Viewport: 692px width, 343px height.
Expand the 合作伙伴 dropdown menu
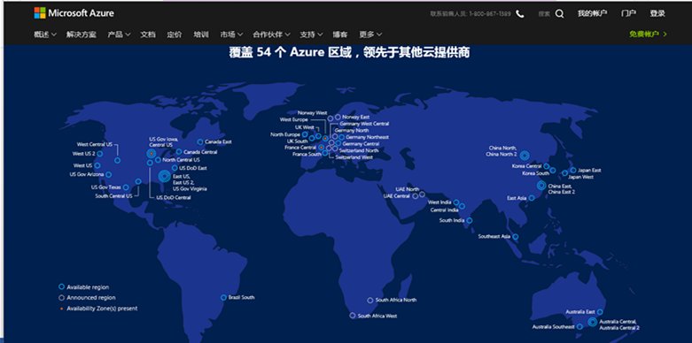click(271, 34)
